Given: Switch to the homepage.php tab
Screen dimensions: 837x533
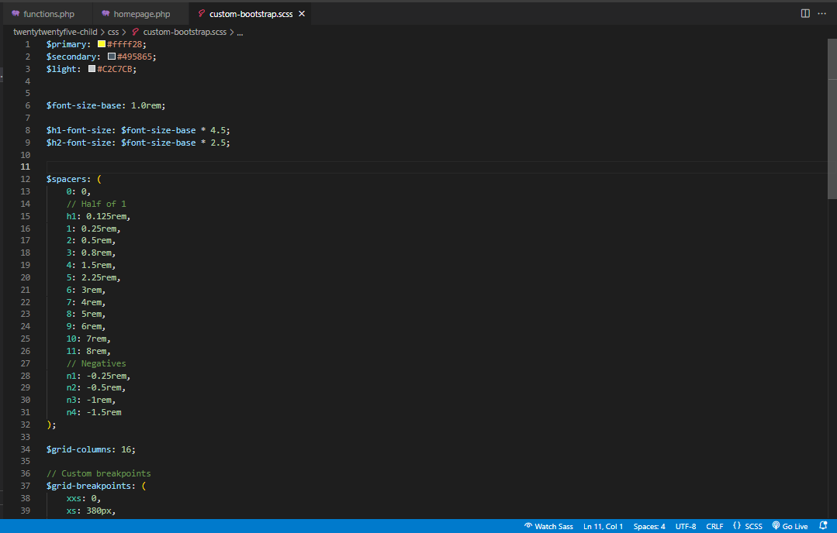Looking at the screenshot, I should click(140, 13).
